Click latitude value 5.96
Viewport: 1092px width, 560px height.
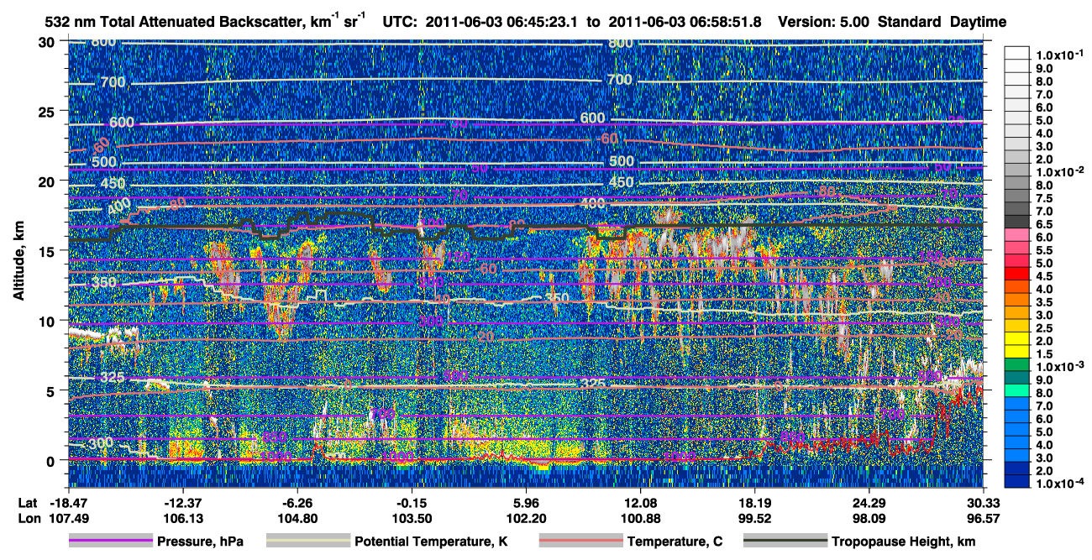(525, 502)
